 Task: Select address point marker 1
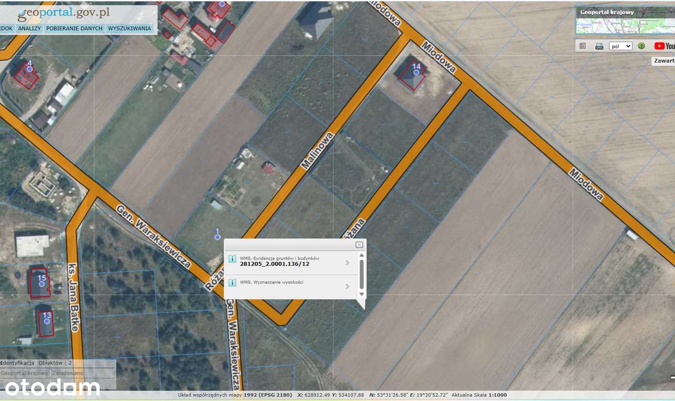pos(217,237)
